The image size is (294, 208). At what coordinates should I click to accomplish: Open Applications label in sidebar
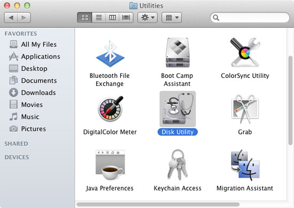click(41, 57)
